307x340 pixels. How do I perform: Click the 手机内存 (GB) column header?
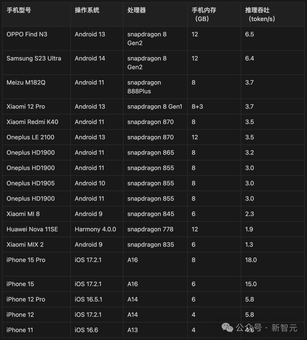204,14
